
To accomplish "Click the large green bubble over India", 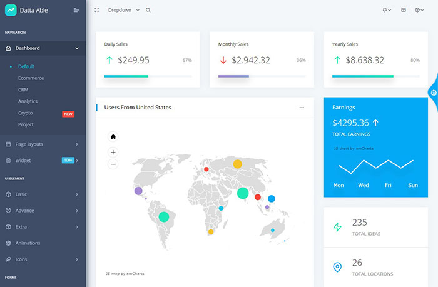I will pyautogui.click(x=242, y=194).
